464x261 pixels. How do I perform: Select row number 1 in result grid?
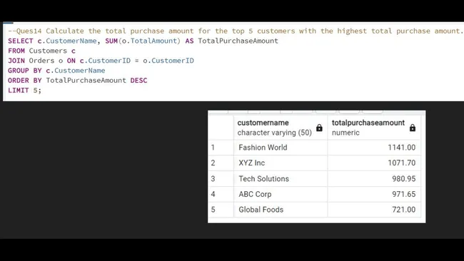point(221,148)
